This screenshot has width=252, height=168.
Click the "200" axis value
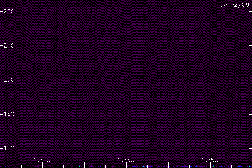point(9,80)
